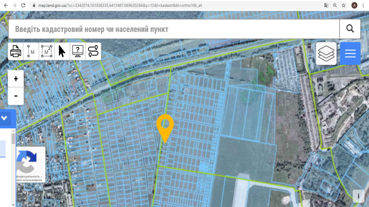
Task: Zoom out with the minus button
Action: pyautogui.click(x=16, y=96)
